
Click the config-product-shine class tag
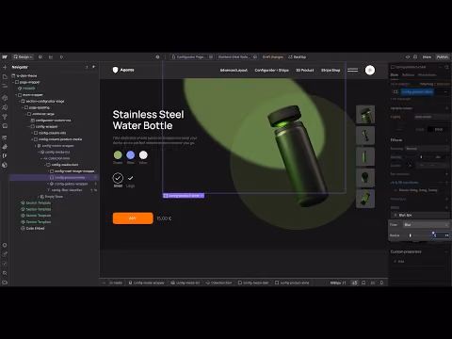click(x=417, y=91)
